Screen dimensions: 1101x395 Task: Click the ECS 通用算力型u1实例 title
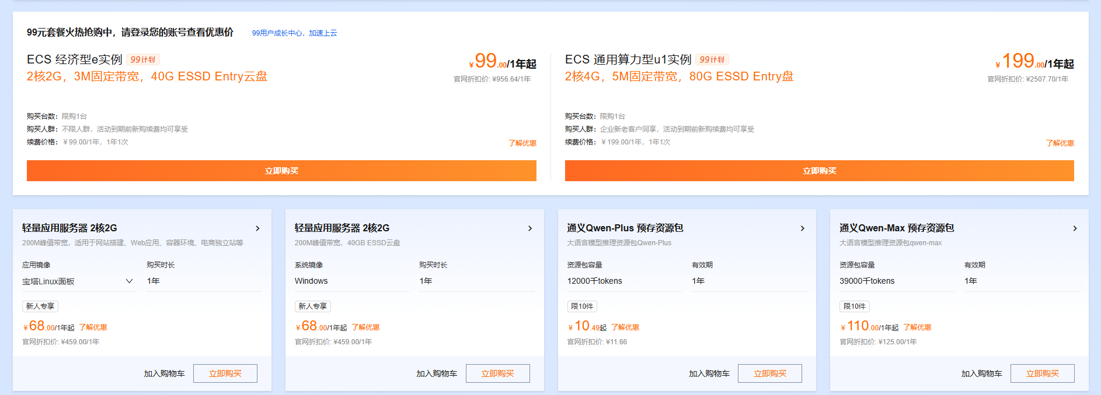tap(628, 59)
